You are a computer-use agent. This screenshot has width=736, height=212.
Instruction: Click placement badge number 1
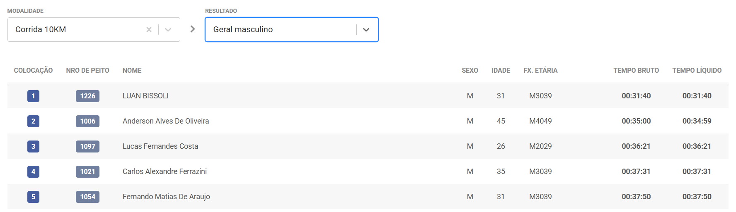(x=33, y=96)
